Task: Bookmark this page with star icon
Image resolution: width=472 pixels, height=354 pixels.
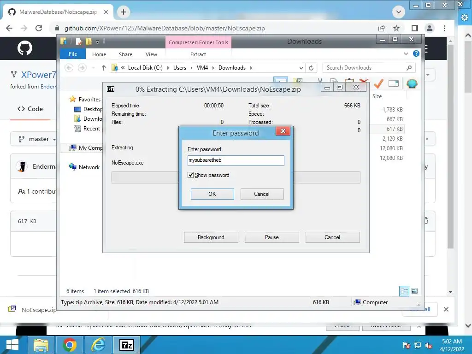Action: point(396,28)
